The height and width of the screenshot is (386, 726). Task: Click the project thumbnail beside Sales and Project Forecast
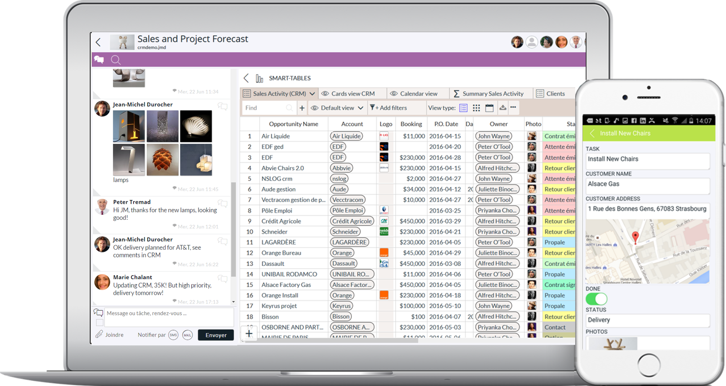[x=122, y=42]
